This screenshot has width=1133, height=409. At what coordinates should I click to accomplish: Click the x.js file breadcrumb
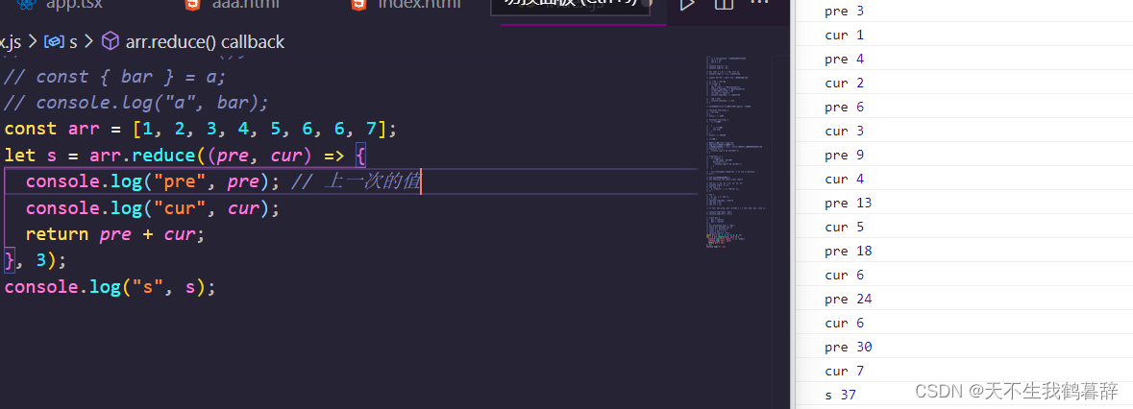pyautogui.click(x=11, y=42)
